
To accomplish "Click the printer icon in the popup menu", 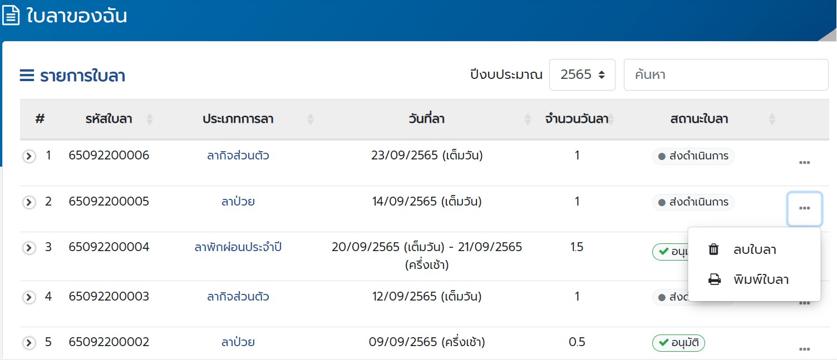I will [714, 280].
